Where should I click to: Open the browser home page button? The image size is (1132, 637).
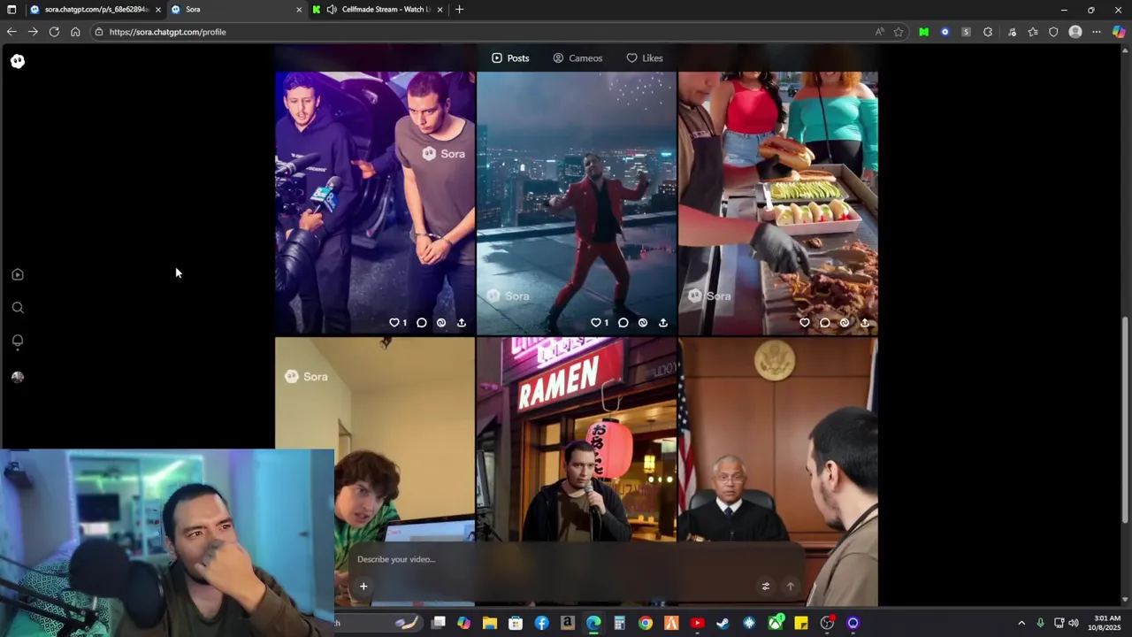pyautogui.click(x=75, y=32)
